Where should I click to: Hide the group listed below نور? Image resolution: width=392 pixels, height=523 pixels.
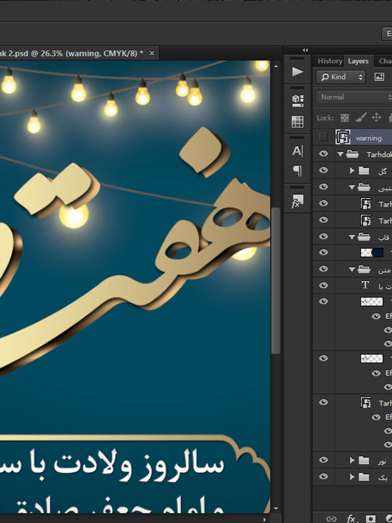323,477
